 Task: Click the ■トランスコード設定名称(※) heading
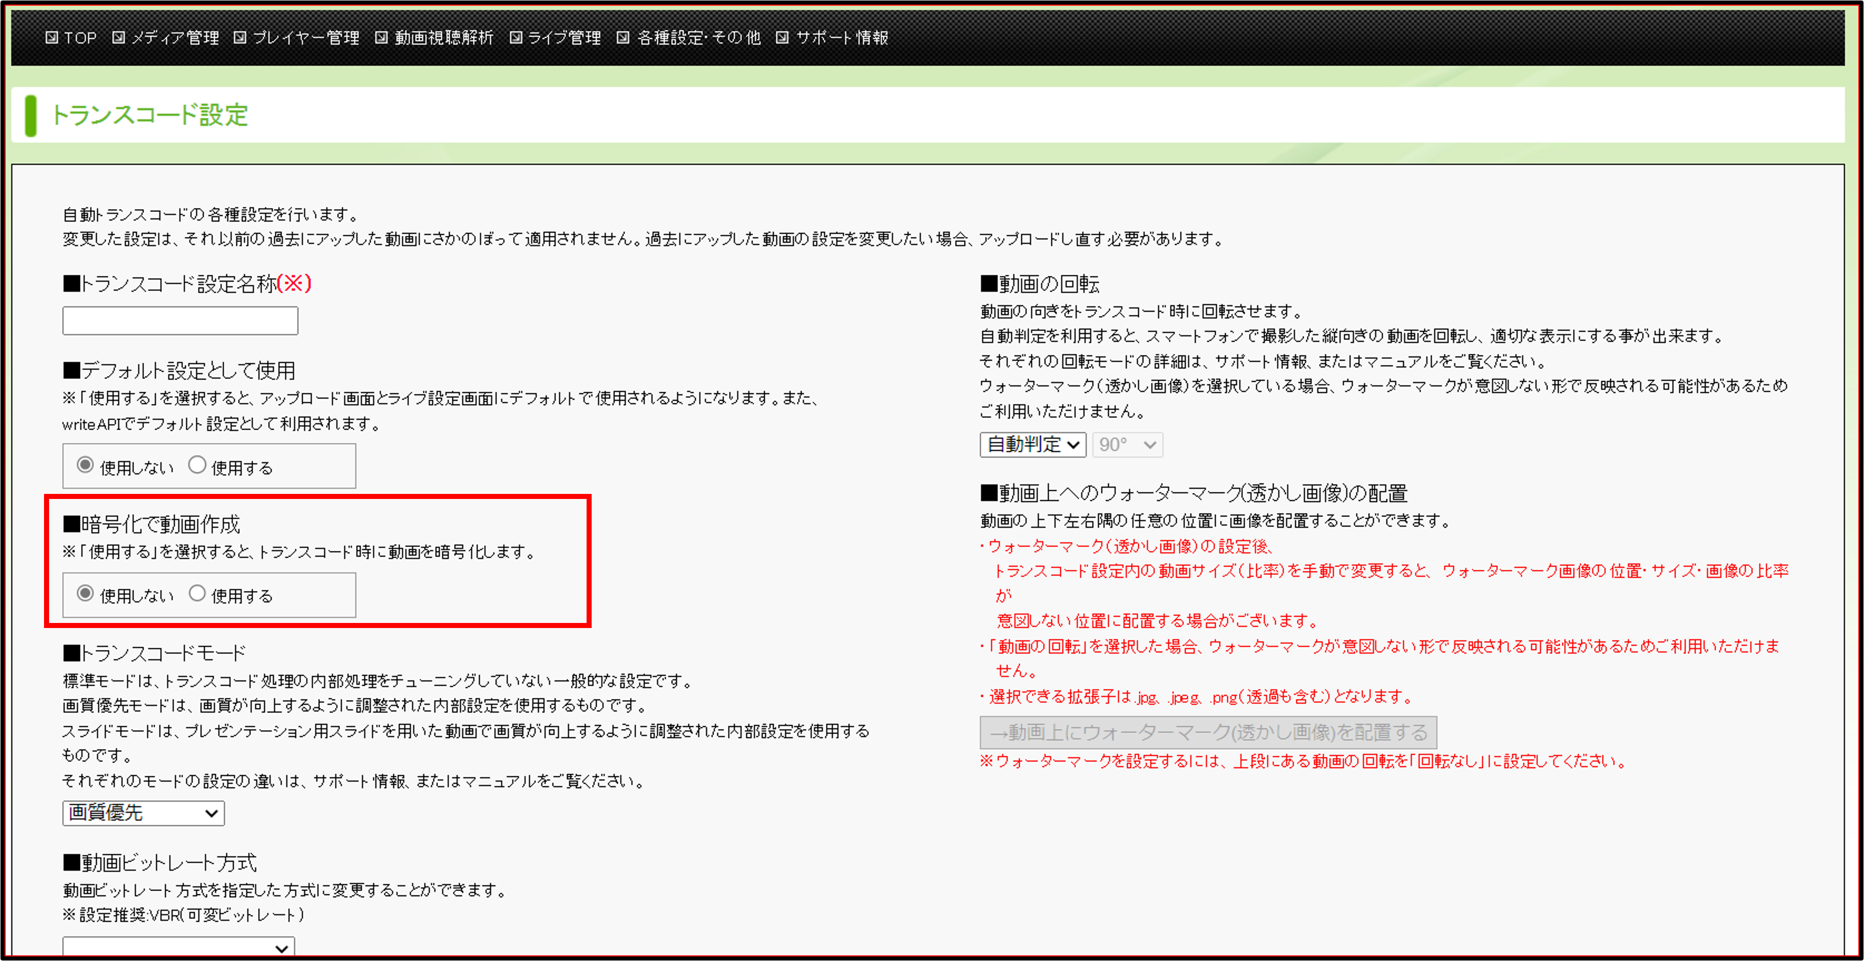point(187,283)
